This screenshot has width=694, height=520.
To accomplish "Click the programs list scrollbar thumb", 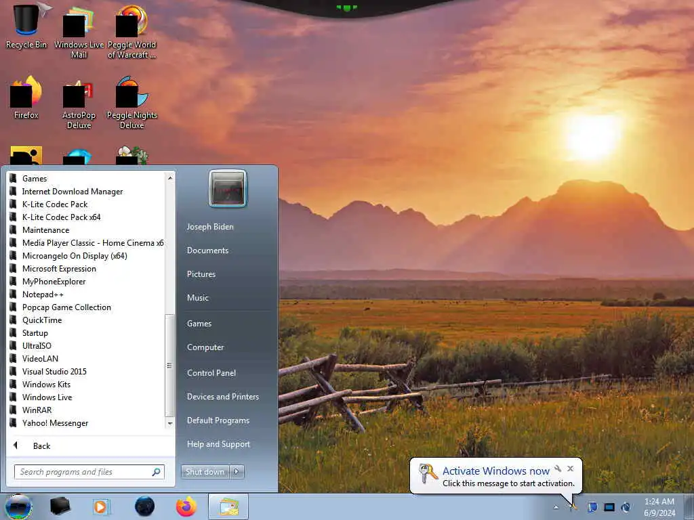I will 169,365.
